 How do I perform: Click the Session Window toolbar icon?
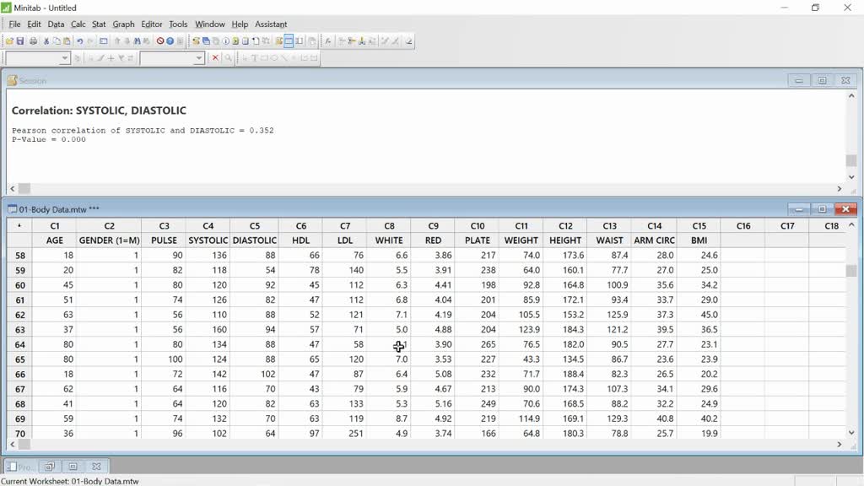[x=278, y=41]
